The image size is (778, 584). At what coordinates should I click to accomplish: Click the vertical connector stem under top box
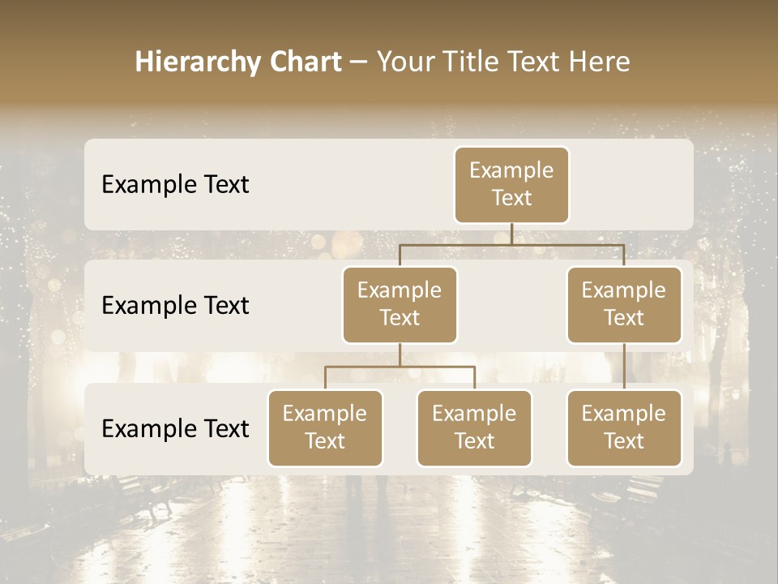coord(511,234)
